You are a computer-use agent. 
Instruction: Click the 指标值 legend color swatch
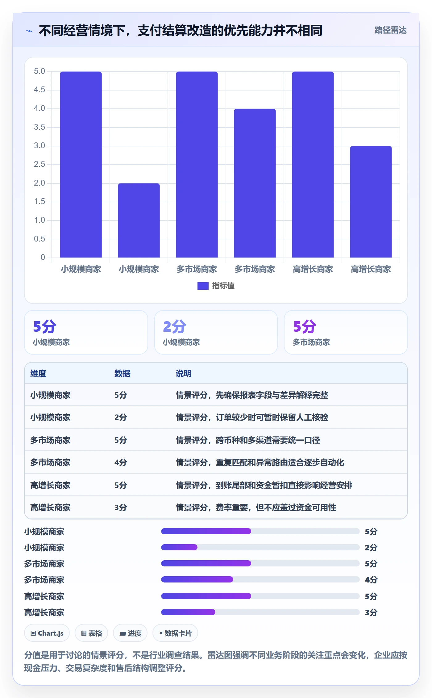[203, 286]
